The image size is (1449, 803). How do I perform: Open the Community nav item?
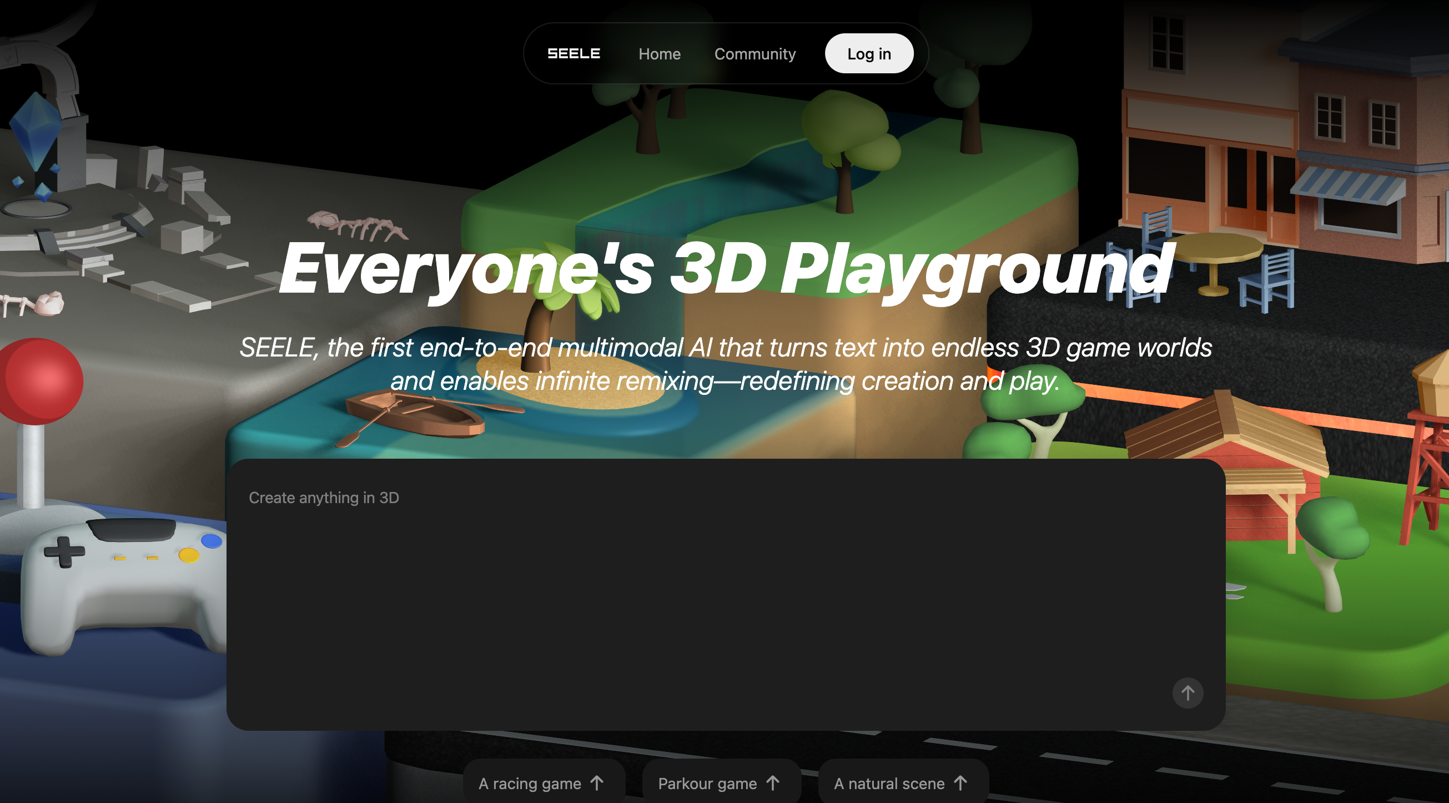pyautogui.click(x=755, y=54)
